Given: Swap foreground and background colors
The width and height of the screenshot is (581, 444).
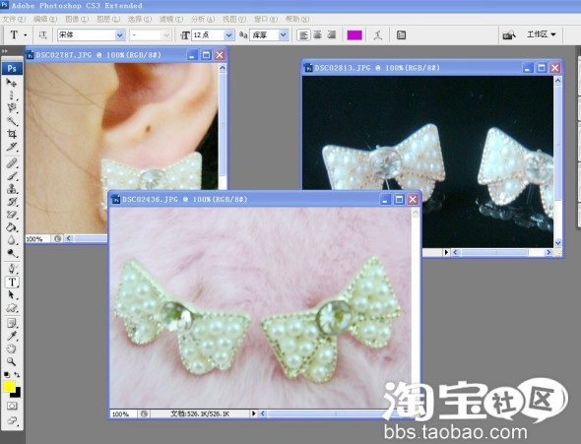Looking at the screenshot, I should (x=17, y=375).
